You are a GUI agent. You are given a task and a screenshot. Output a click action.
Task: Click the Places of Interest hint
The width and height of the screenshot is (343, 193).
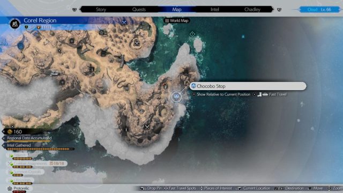coord(215,188)
